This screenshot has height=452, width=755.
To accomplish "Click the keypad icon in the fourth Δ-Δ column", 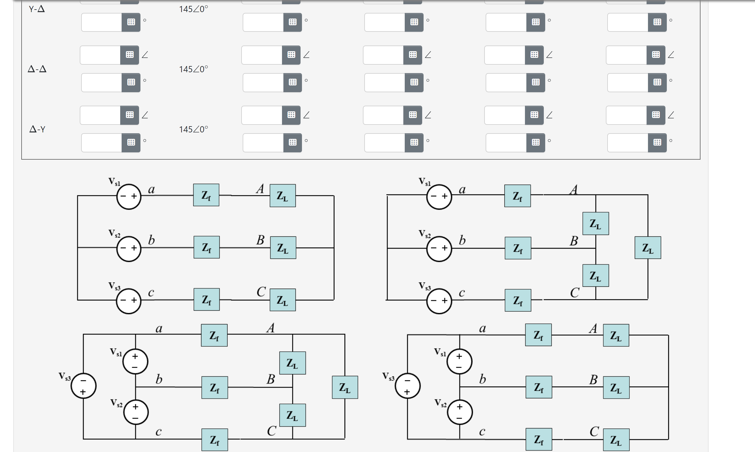I will [x=535, y=55].
